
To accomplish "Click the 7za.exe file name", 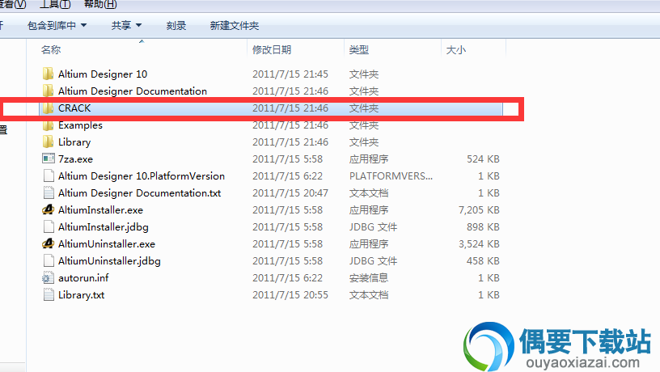I will 75,159.
